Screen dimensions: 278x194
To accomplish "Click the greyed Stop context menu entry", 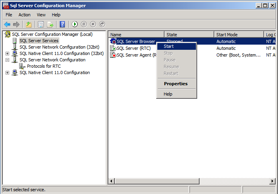I will coord(176,53).
